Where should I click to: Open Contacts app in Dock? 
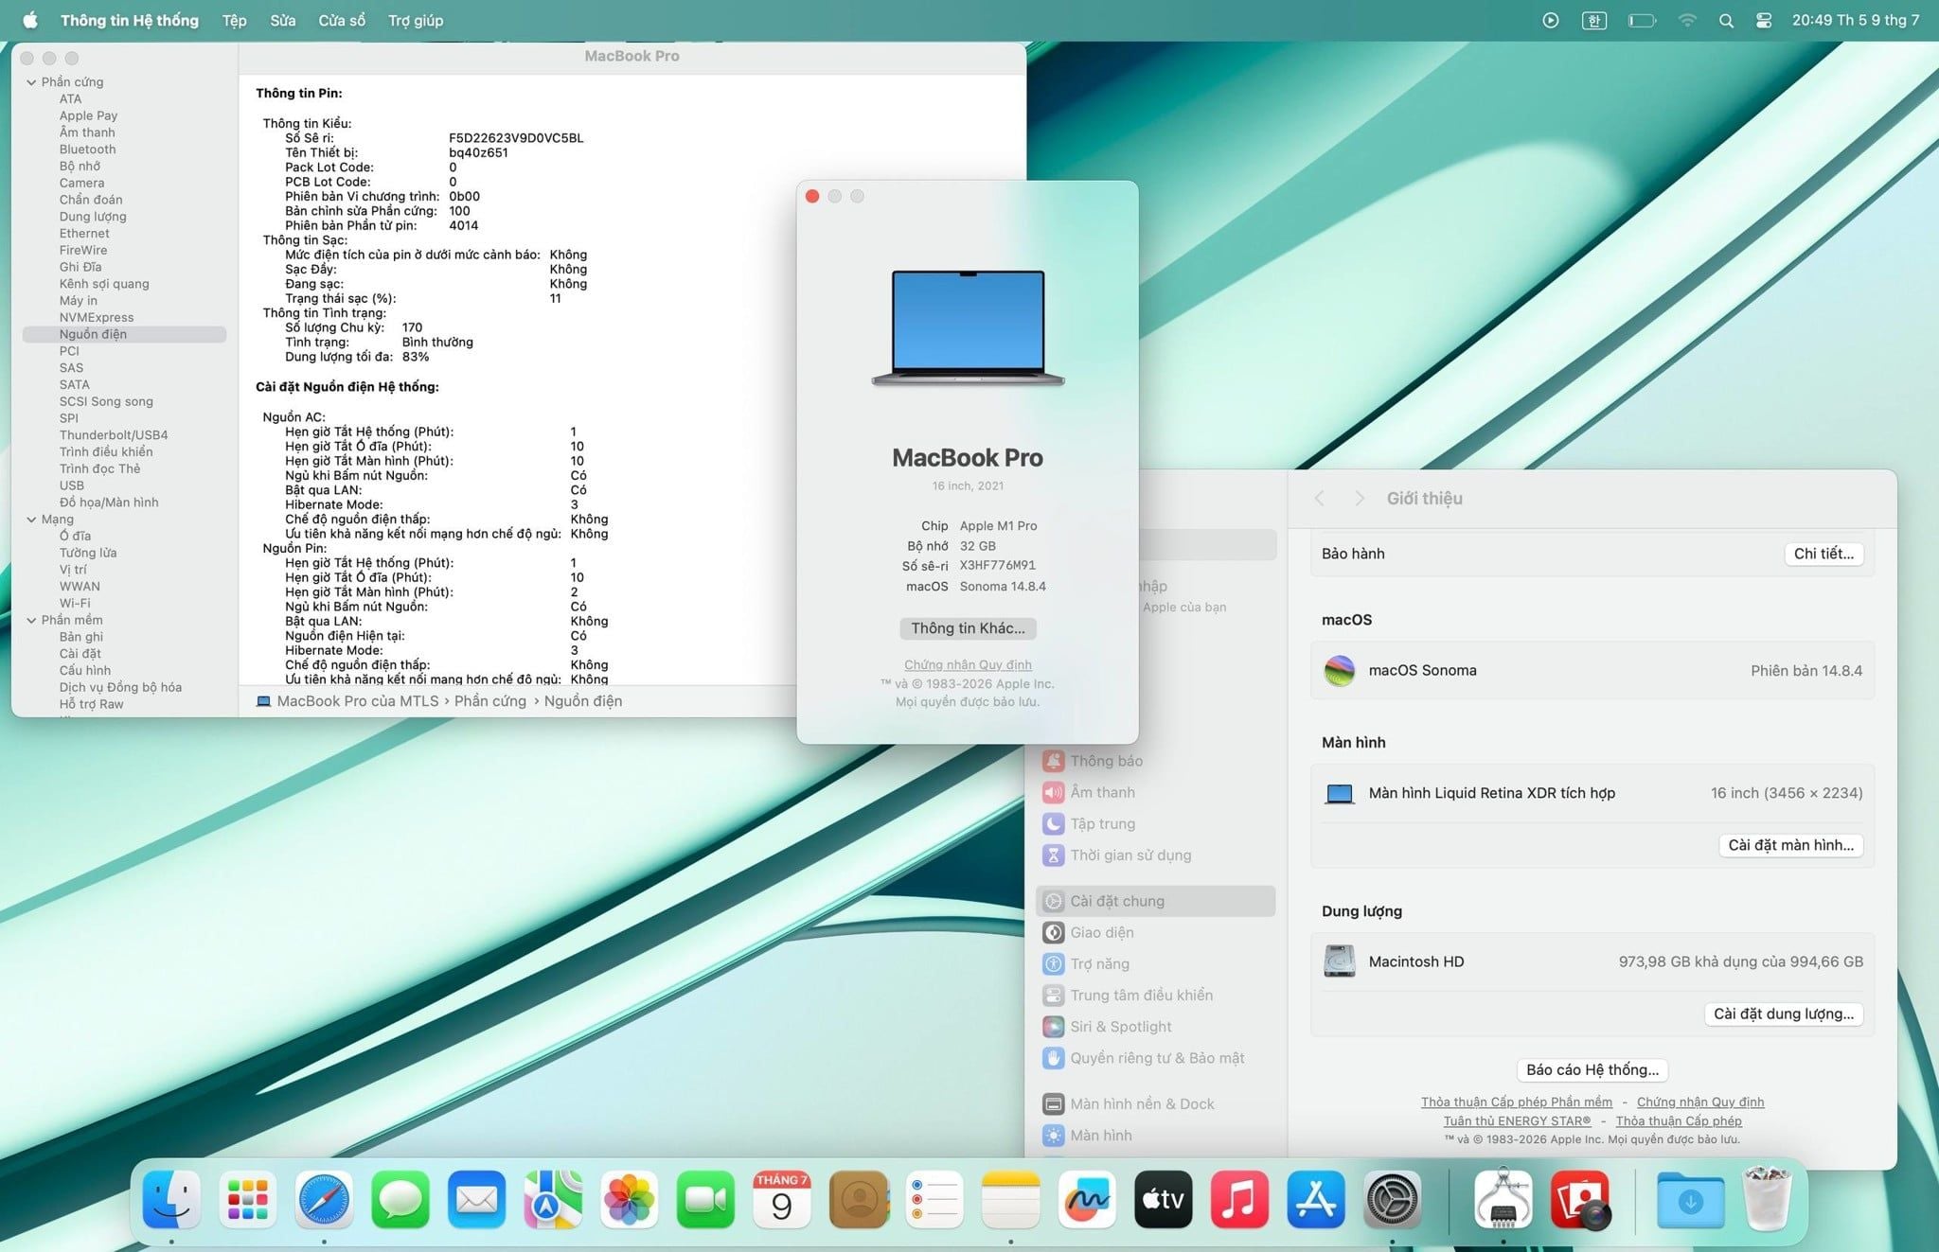(x=859, y=1199)
